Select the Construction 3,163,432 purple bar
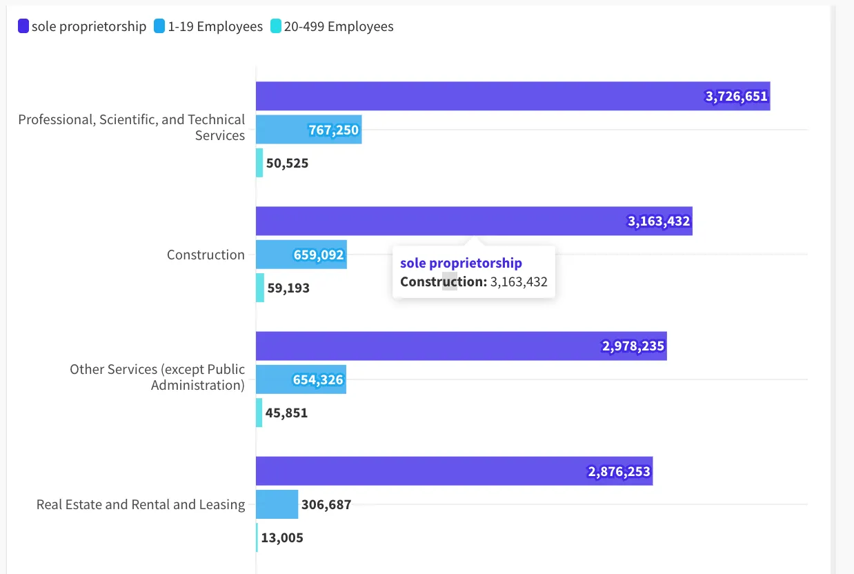This screenshot has width=854, height=574. (x=474, y=221)
